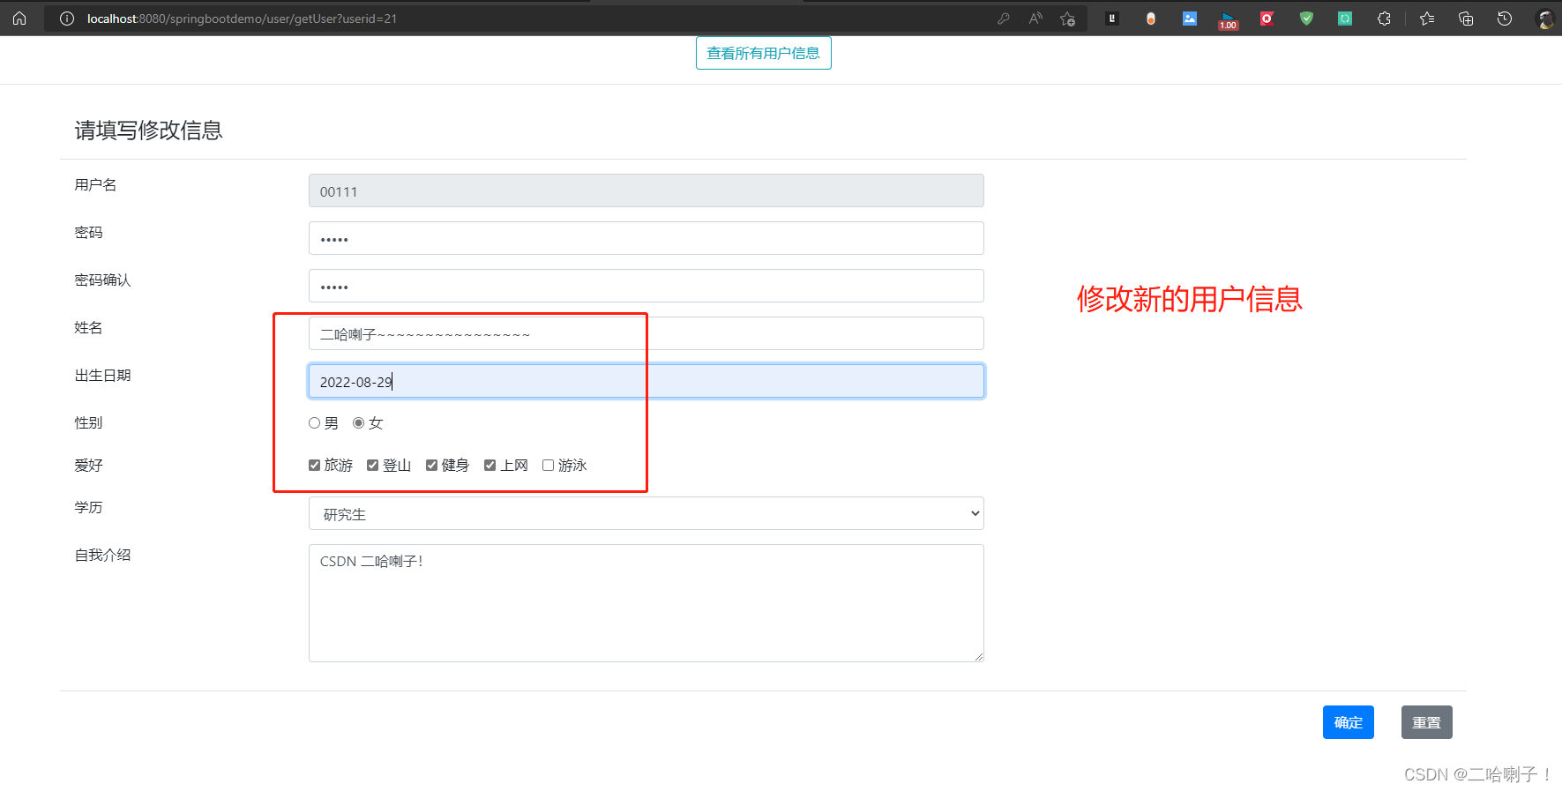Uncheck the 旅游 hobby checkbox
The height and width of the screenshot is (791, 1562).
click(x=314, y=466)
